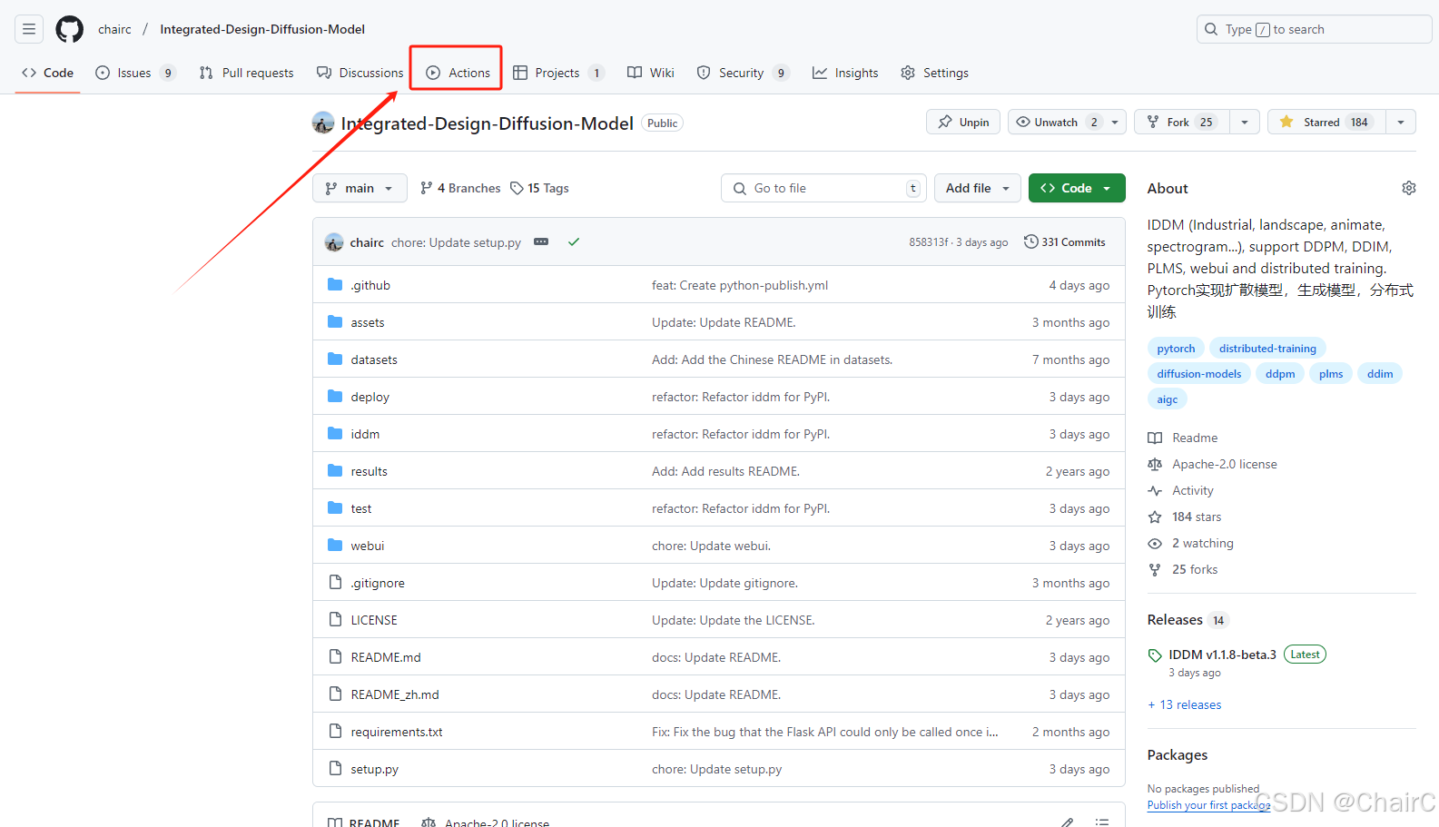Open the 4 Branches link
Image resolution: width=1439 pixels, height=827 pixels.
tap(460, 188)
